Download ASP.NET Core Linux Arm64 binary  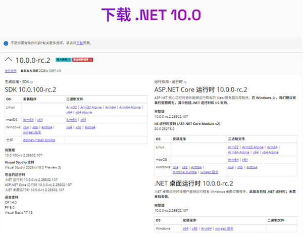coord(272,147)
